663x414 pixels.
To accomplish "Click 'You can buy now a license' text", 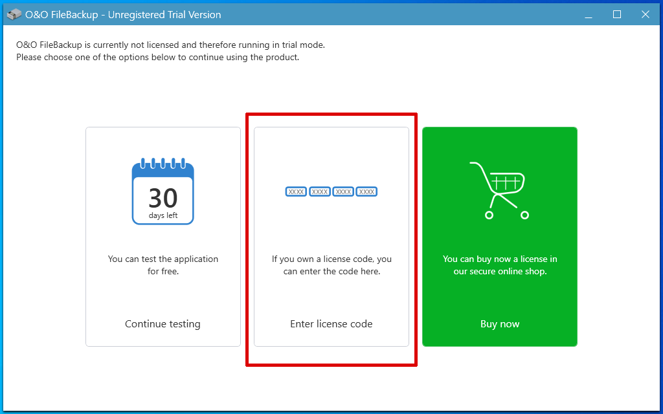I will [500, 265].
